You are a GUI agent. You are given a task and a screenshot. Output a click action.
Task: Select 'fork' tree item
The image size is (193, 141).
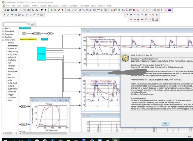[10, 63]
